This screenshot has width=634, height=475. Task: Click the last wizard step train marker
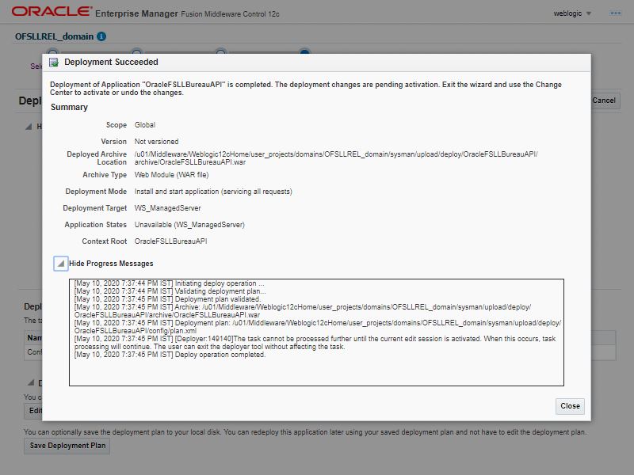[305, 51]
